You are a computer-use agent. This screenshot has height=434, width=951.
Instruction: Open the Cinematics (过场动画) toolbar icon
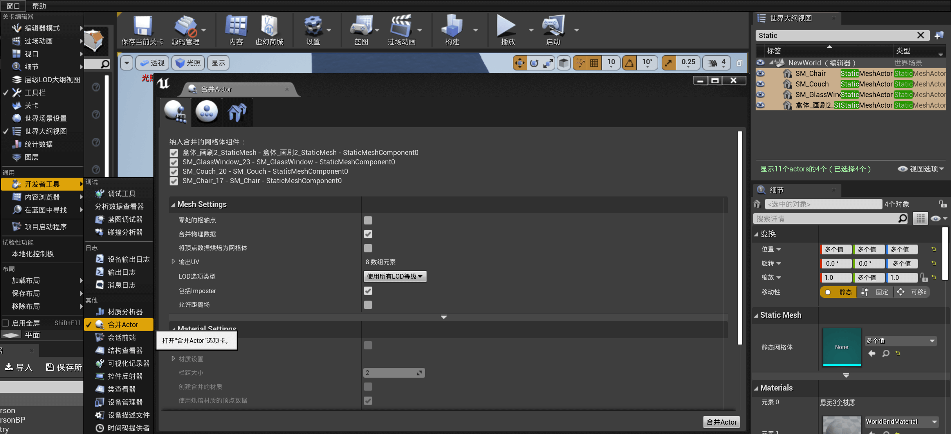[401, 30]
